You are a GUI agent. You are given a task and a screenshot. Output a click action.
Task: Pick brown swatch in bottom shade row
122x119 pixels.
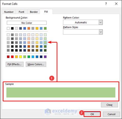(x=29, y=50)
